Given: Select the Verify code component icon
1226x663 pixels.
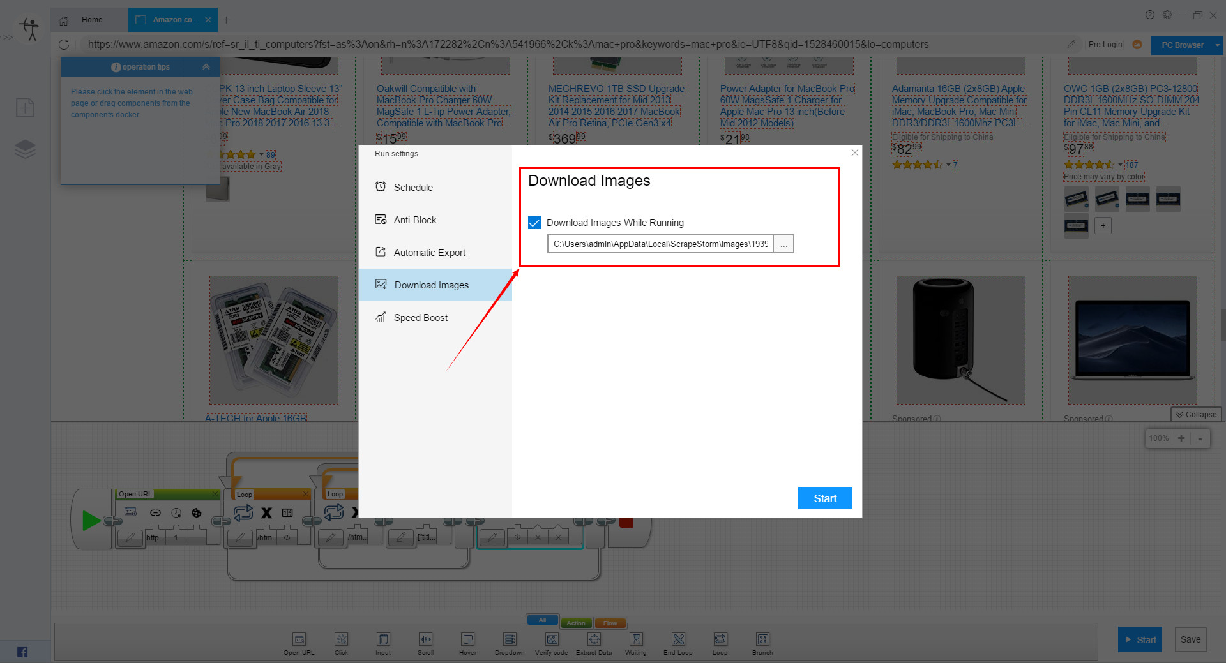Looking at the screenshot, I should (552, 639).
